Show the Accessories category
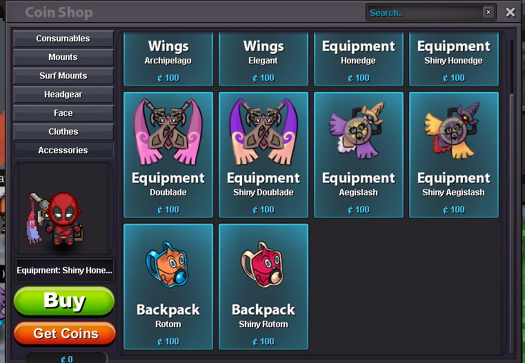 (x=63, y=150)
